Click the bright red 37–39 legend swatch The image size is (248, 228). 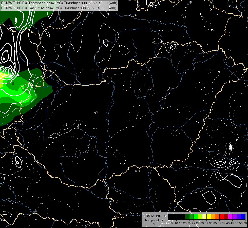click(x=222, y=217)
